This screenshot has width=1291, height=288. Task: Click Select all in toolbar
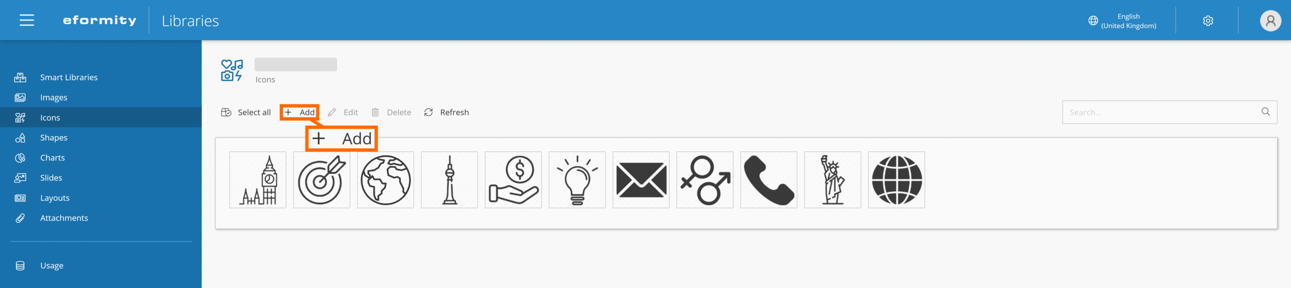pos(246,112)
